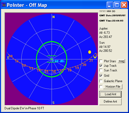Image resolution: width=129 pixels, height=113 pixels.
Task: Click the Pointer app icon in title bar
Action: (x=4, y=5)
